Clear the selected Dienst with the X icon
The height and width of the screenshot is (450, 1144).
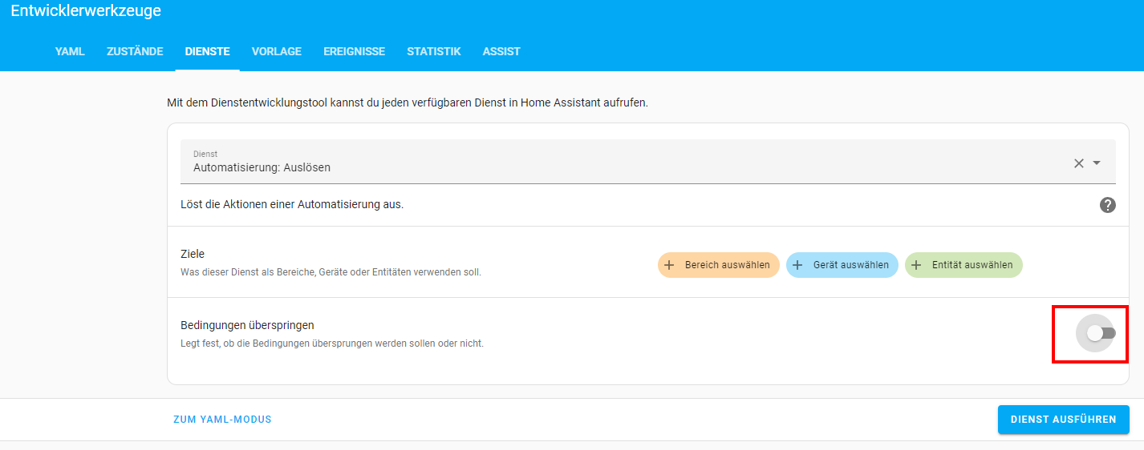(x=1079, y=163)
